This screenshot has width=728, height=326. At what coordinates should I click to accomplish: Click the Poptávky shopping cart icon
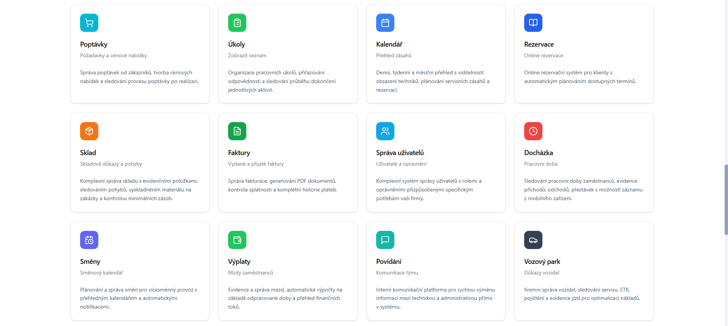coord(89,23)
